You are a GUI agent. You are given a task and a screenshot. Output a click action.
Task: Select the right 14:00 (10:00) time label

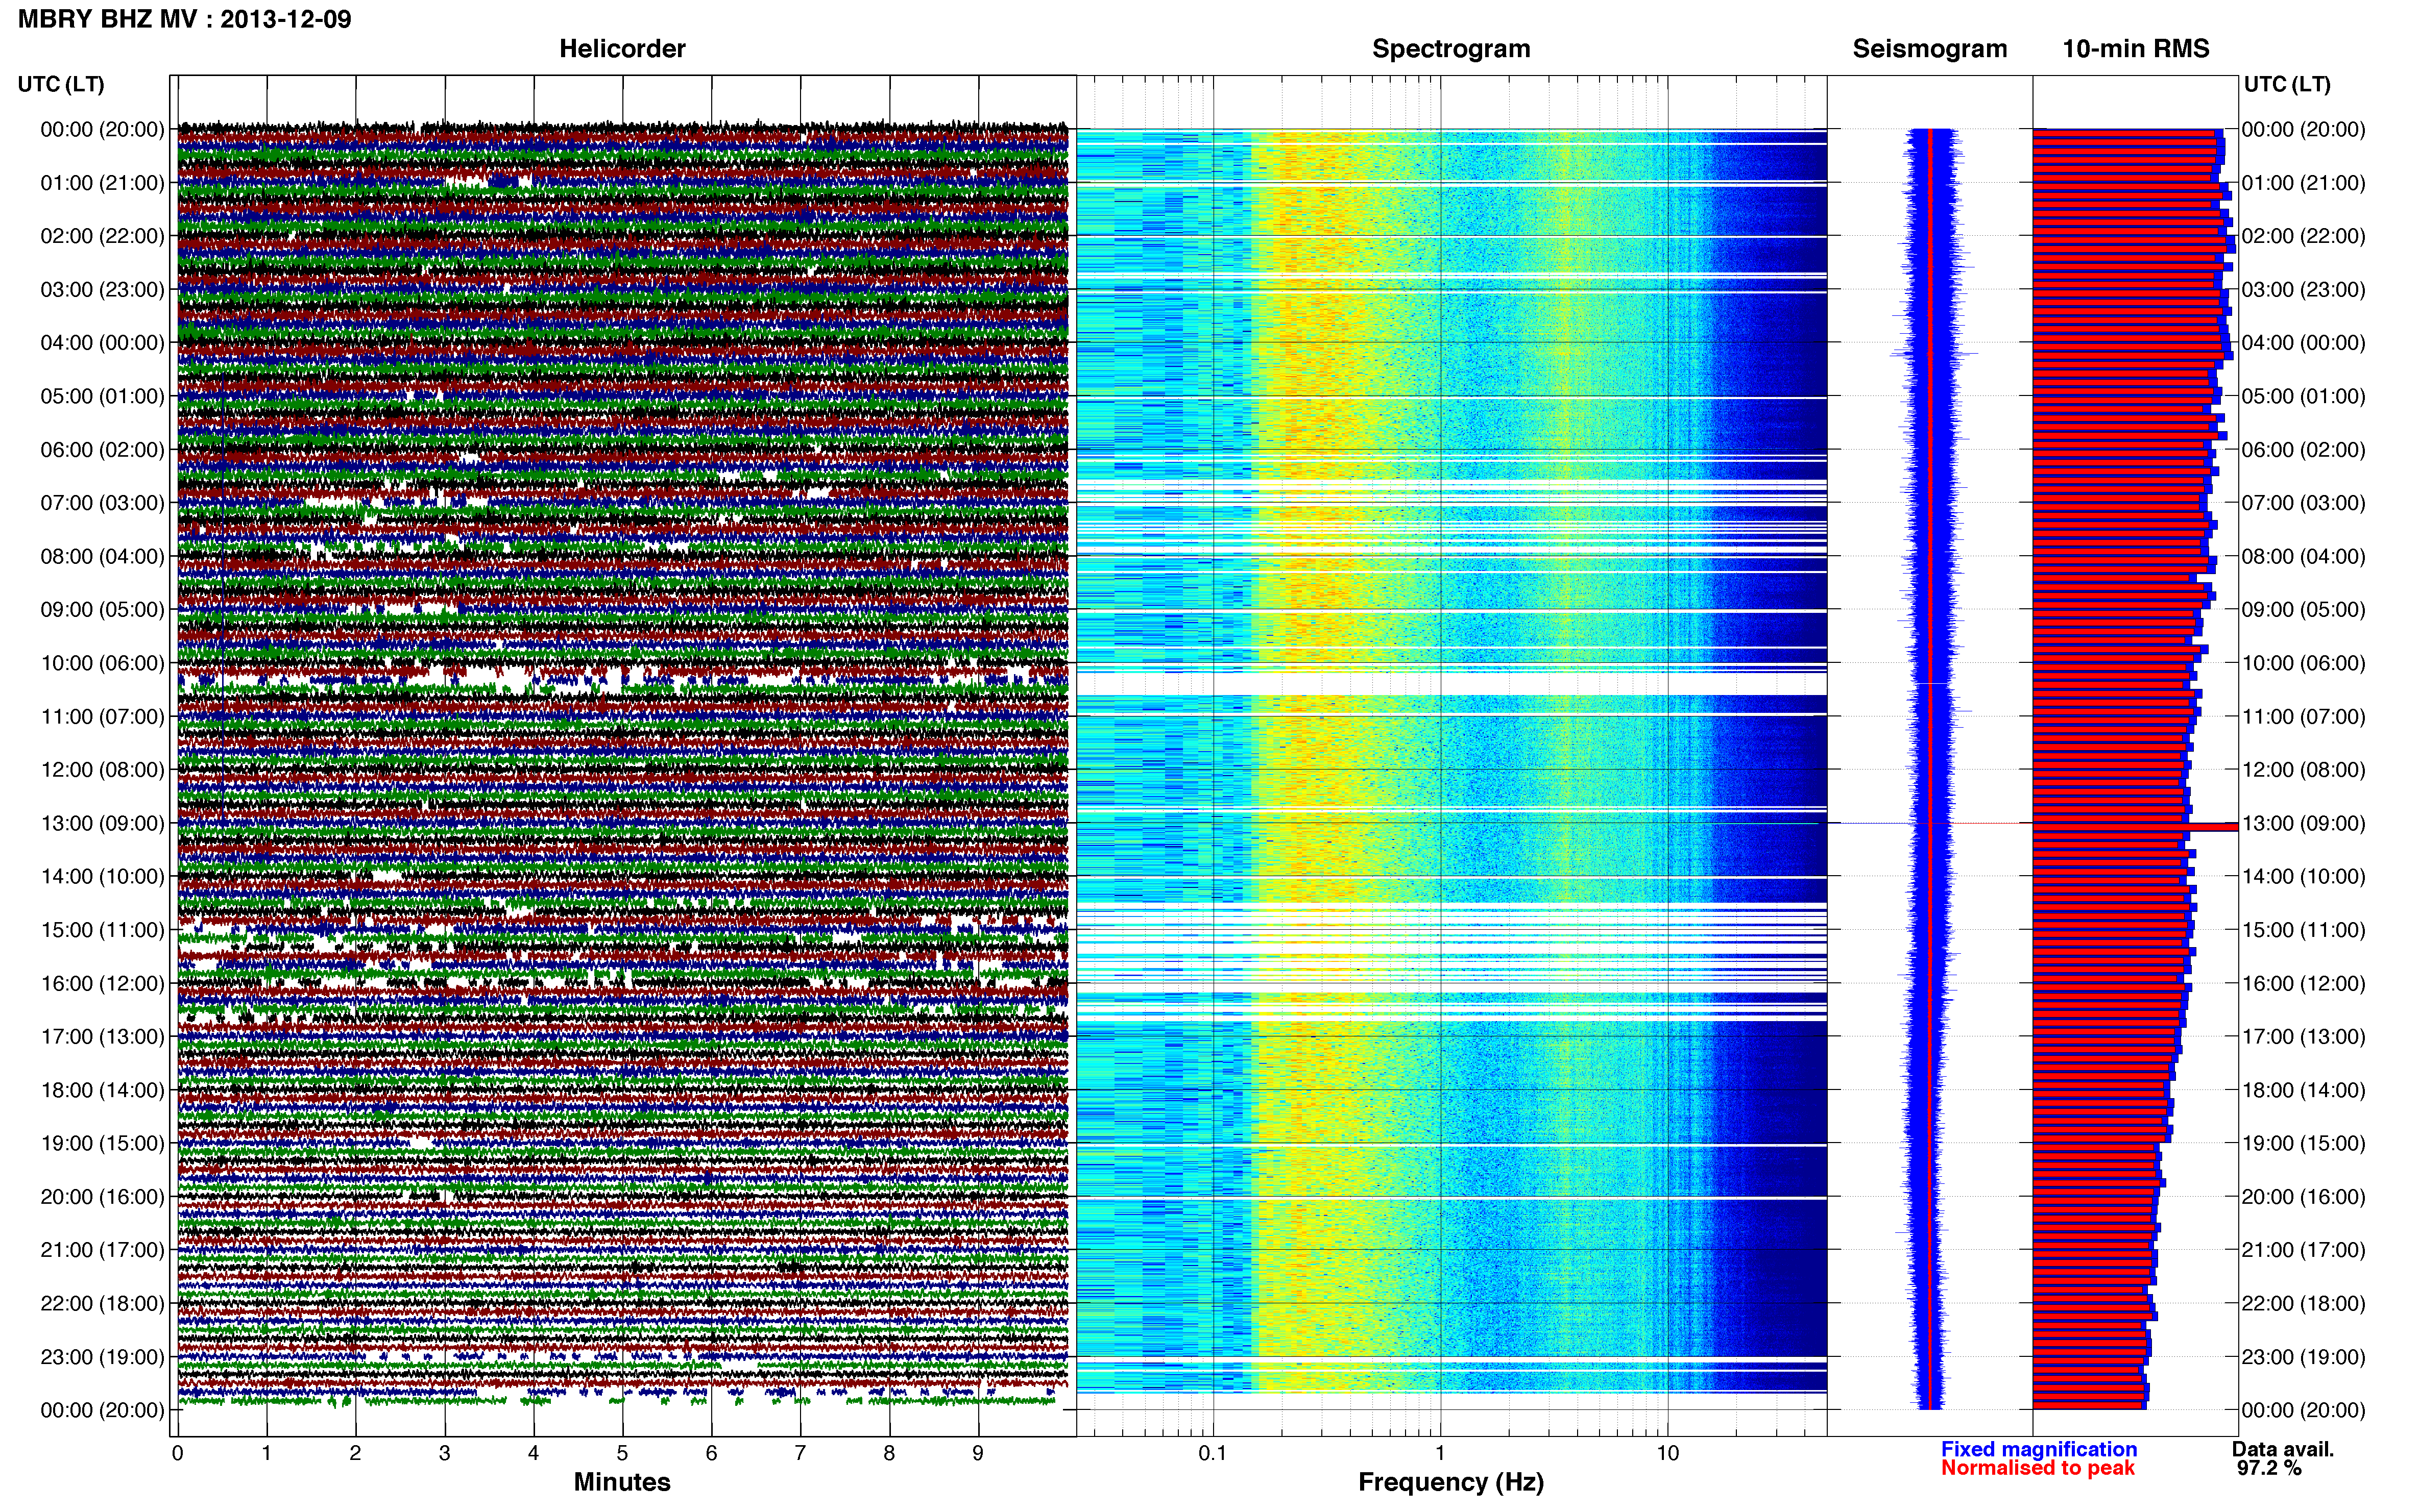point(2303,876)
